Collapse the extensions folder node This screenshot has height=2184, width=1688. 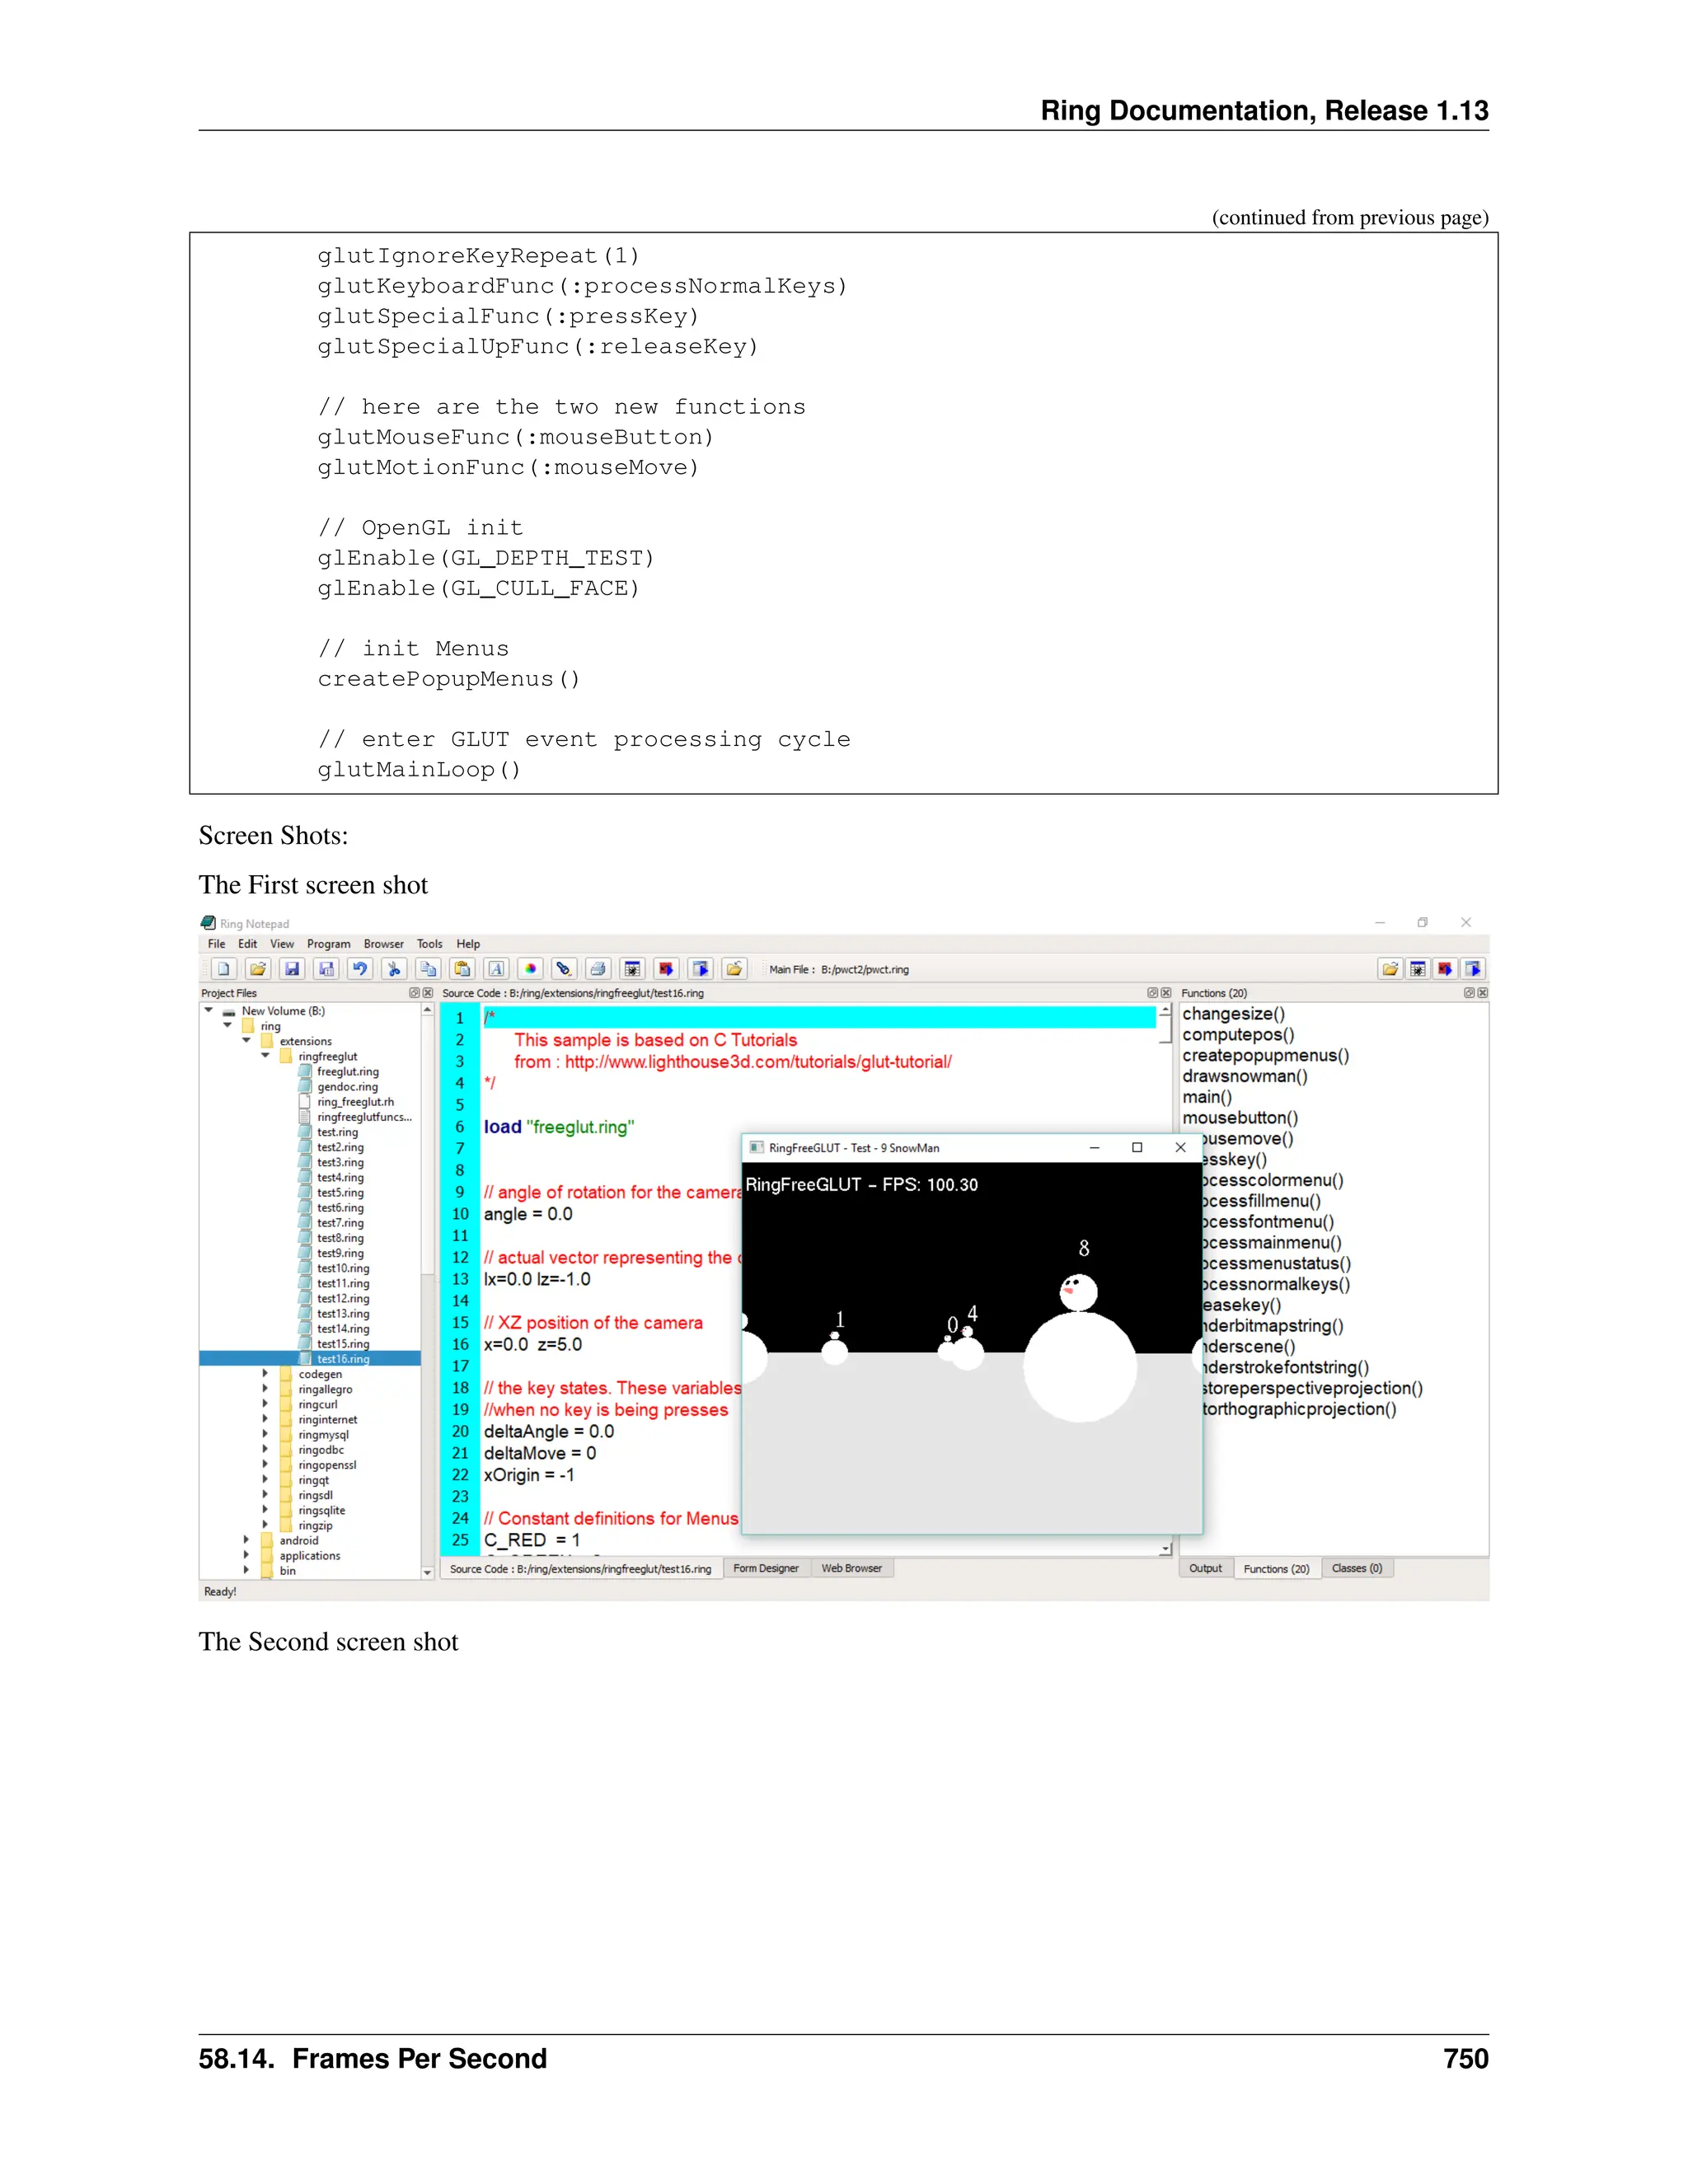pos(247,1041)
